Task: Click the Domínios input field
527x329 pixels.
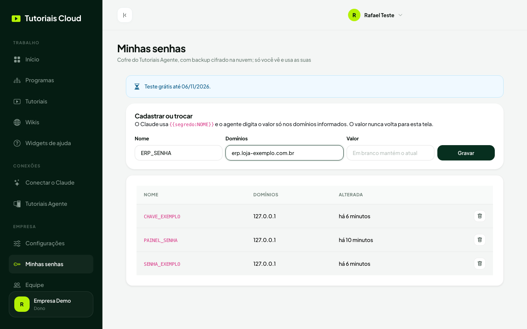Action: tap(284, 153)
